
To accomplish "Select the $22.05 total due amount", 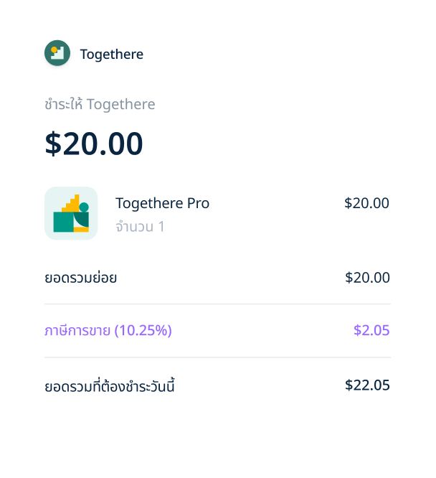I will (367, 385).
